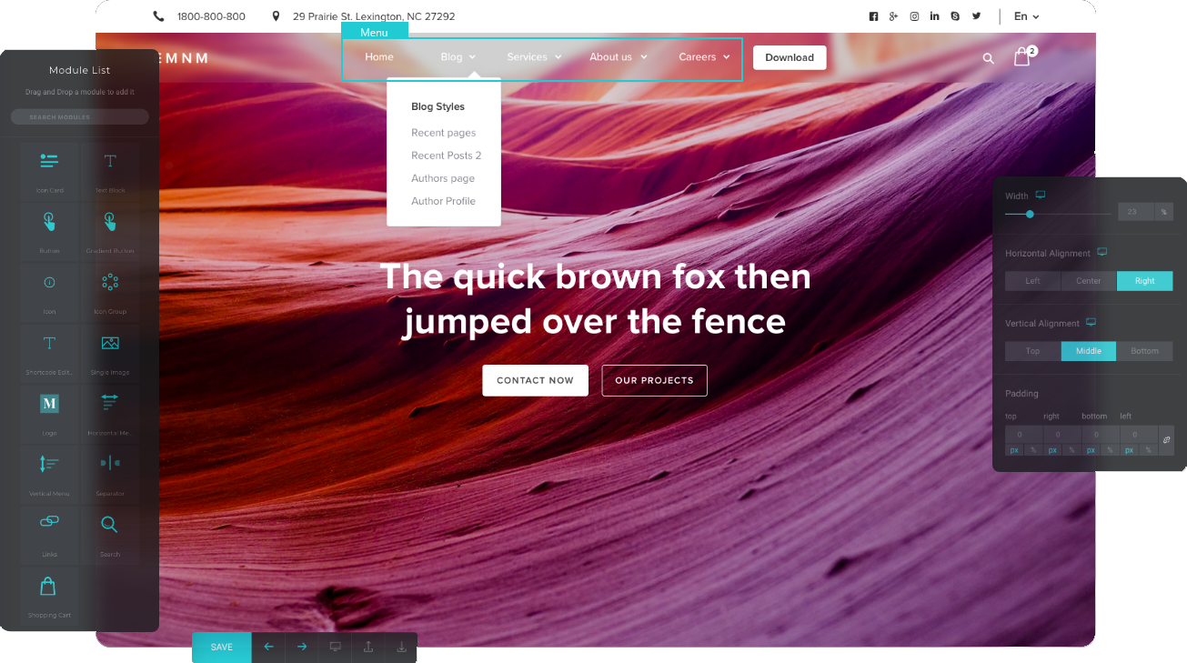Expand the Careers menu dropdown
This screenshot has width=1187, height=663.
704,57
